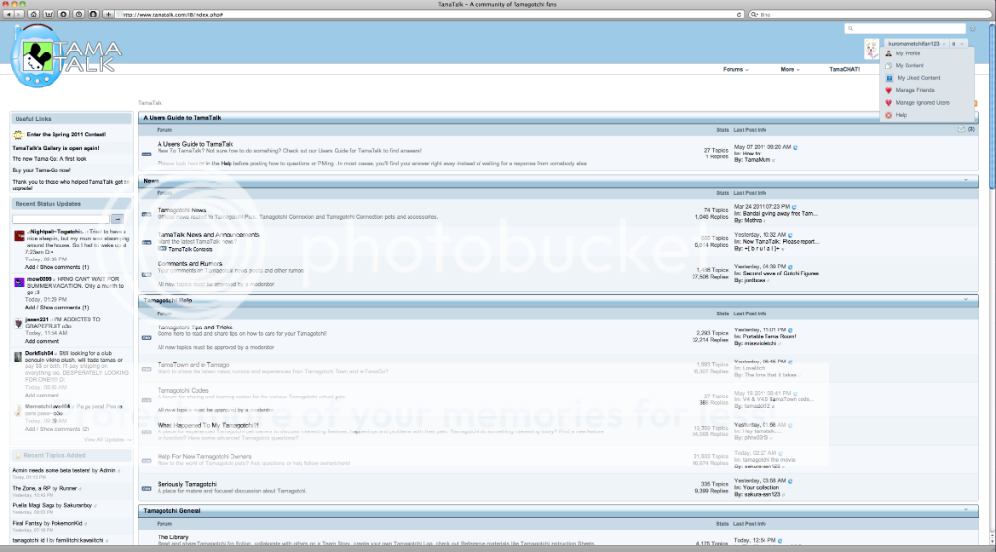Click the last post icon next to May 07 2011
The height and width of the screenshot is (552, 996).
point(796,147)
